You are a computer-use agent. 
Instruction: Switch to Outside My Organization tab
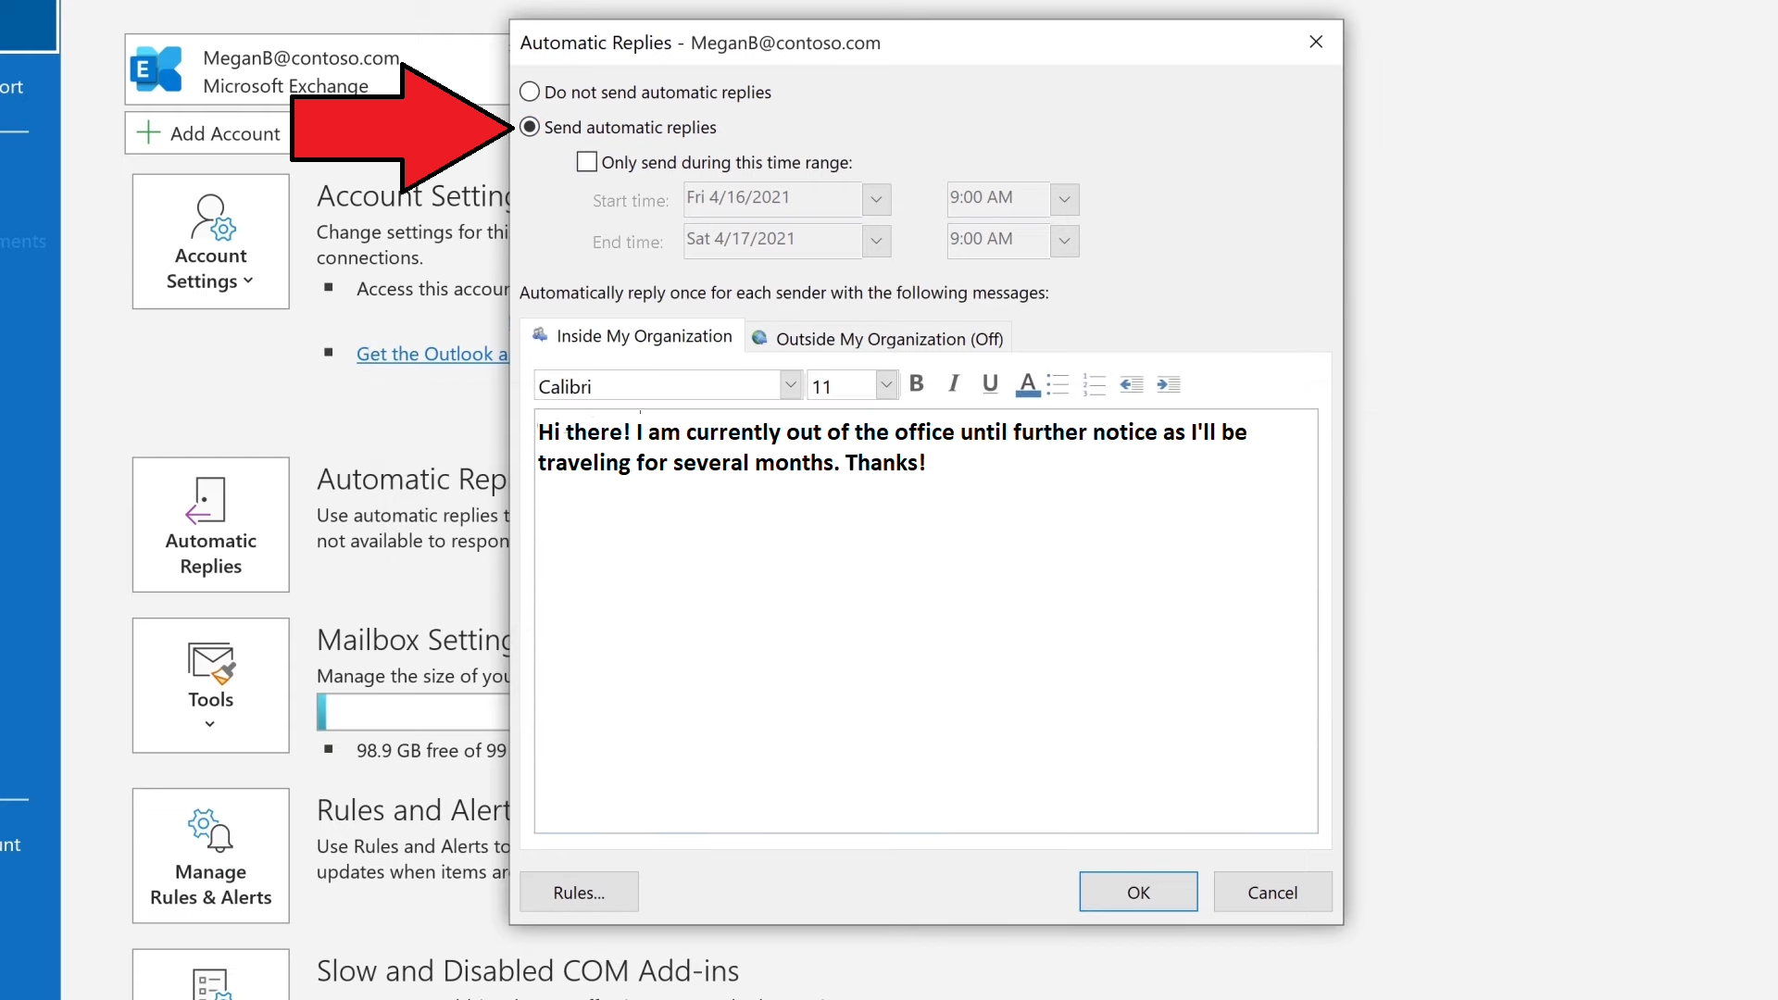[889, 338]
